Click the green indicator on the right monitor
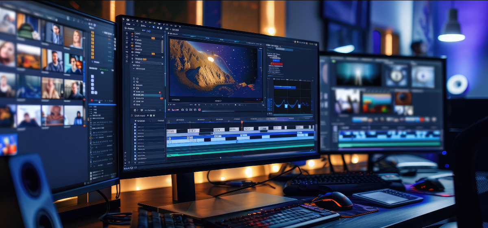 (332, 60)
